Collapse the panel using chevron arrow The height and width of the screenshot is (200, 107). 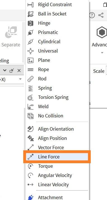pos(5,71)
